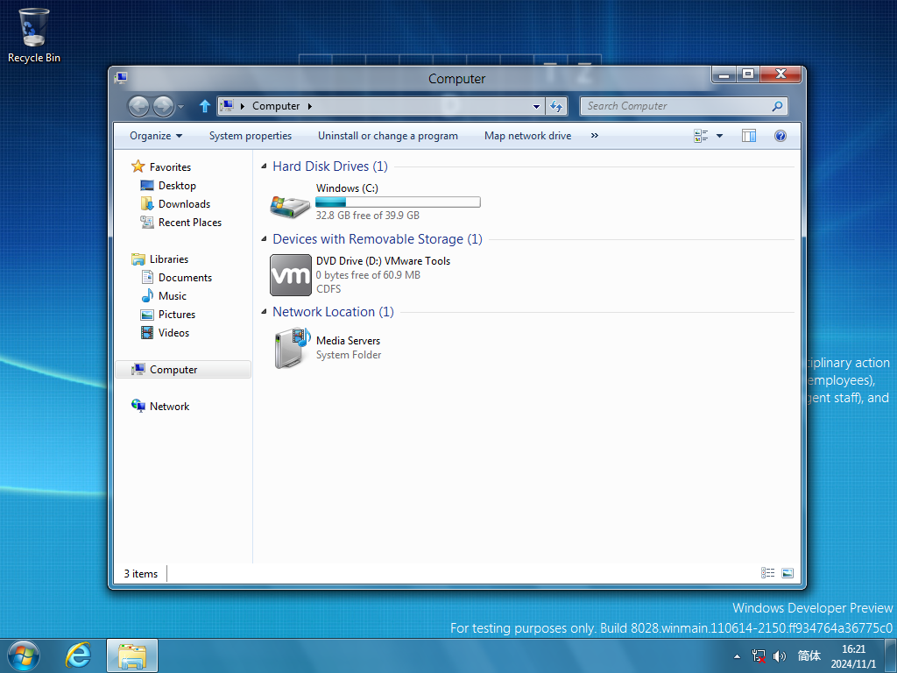Click Map network drive
This screenshot has width=897, height=673.
click(527, 136)
